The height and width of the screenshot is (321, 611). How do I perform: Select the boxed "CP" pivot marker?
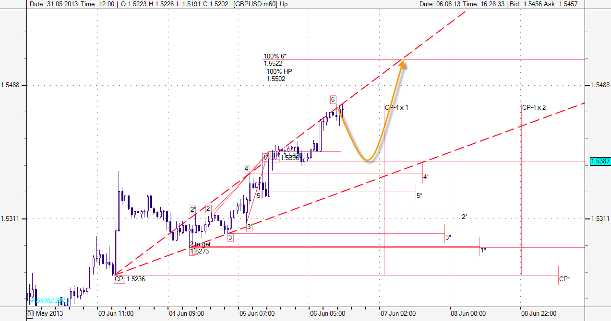point(119,279)
